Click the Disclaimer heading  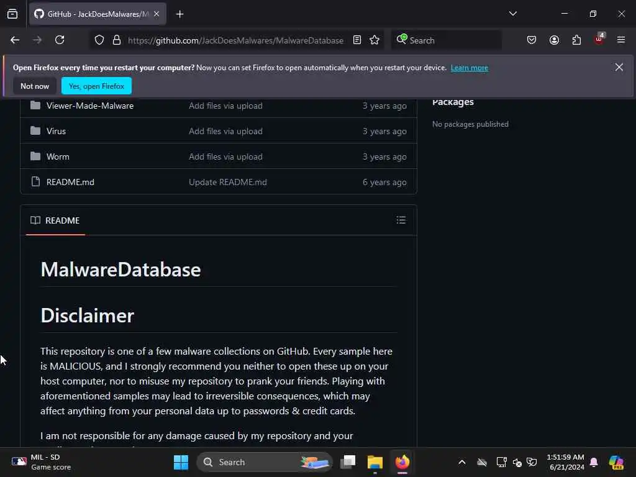[87, 316]
